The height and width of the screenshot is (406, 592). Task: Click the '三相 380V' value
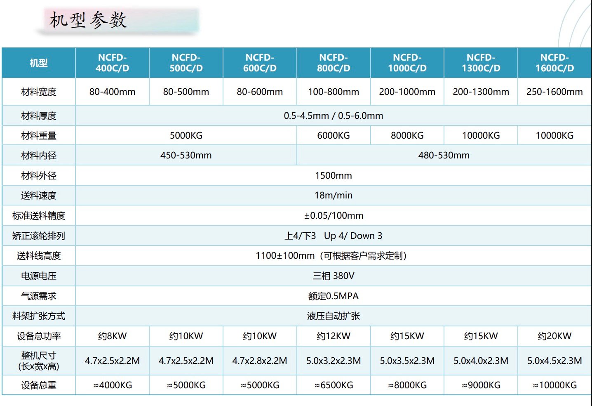pyautogui.click(x=334, y=276)
